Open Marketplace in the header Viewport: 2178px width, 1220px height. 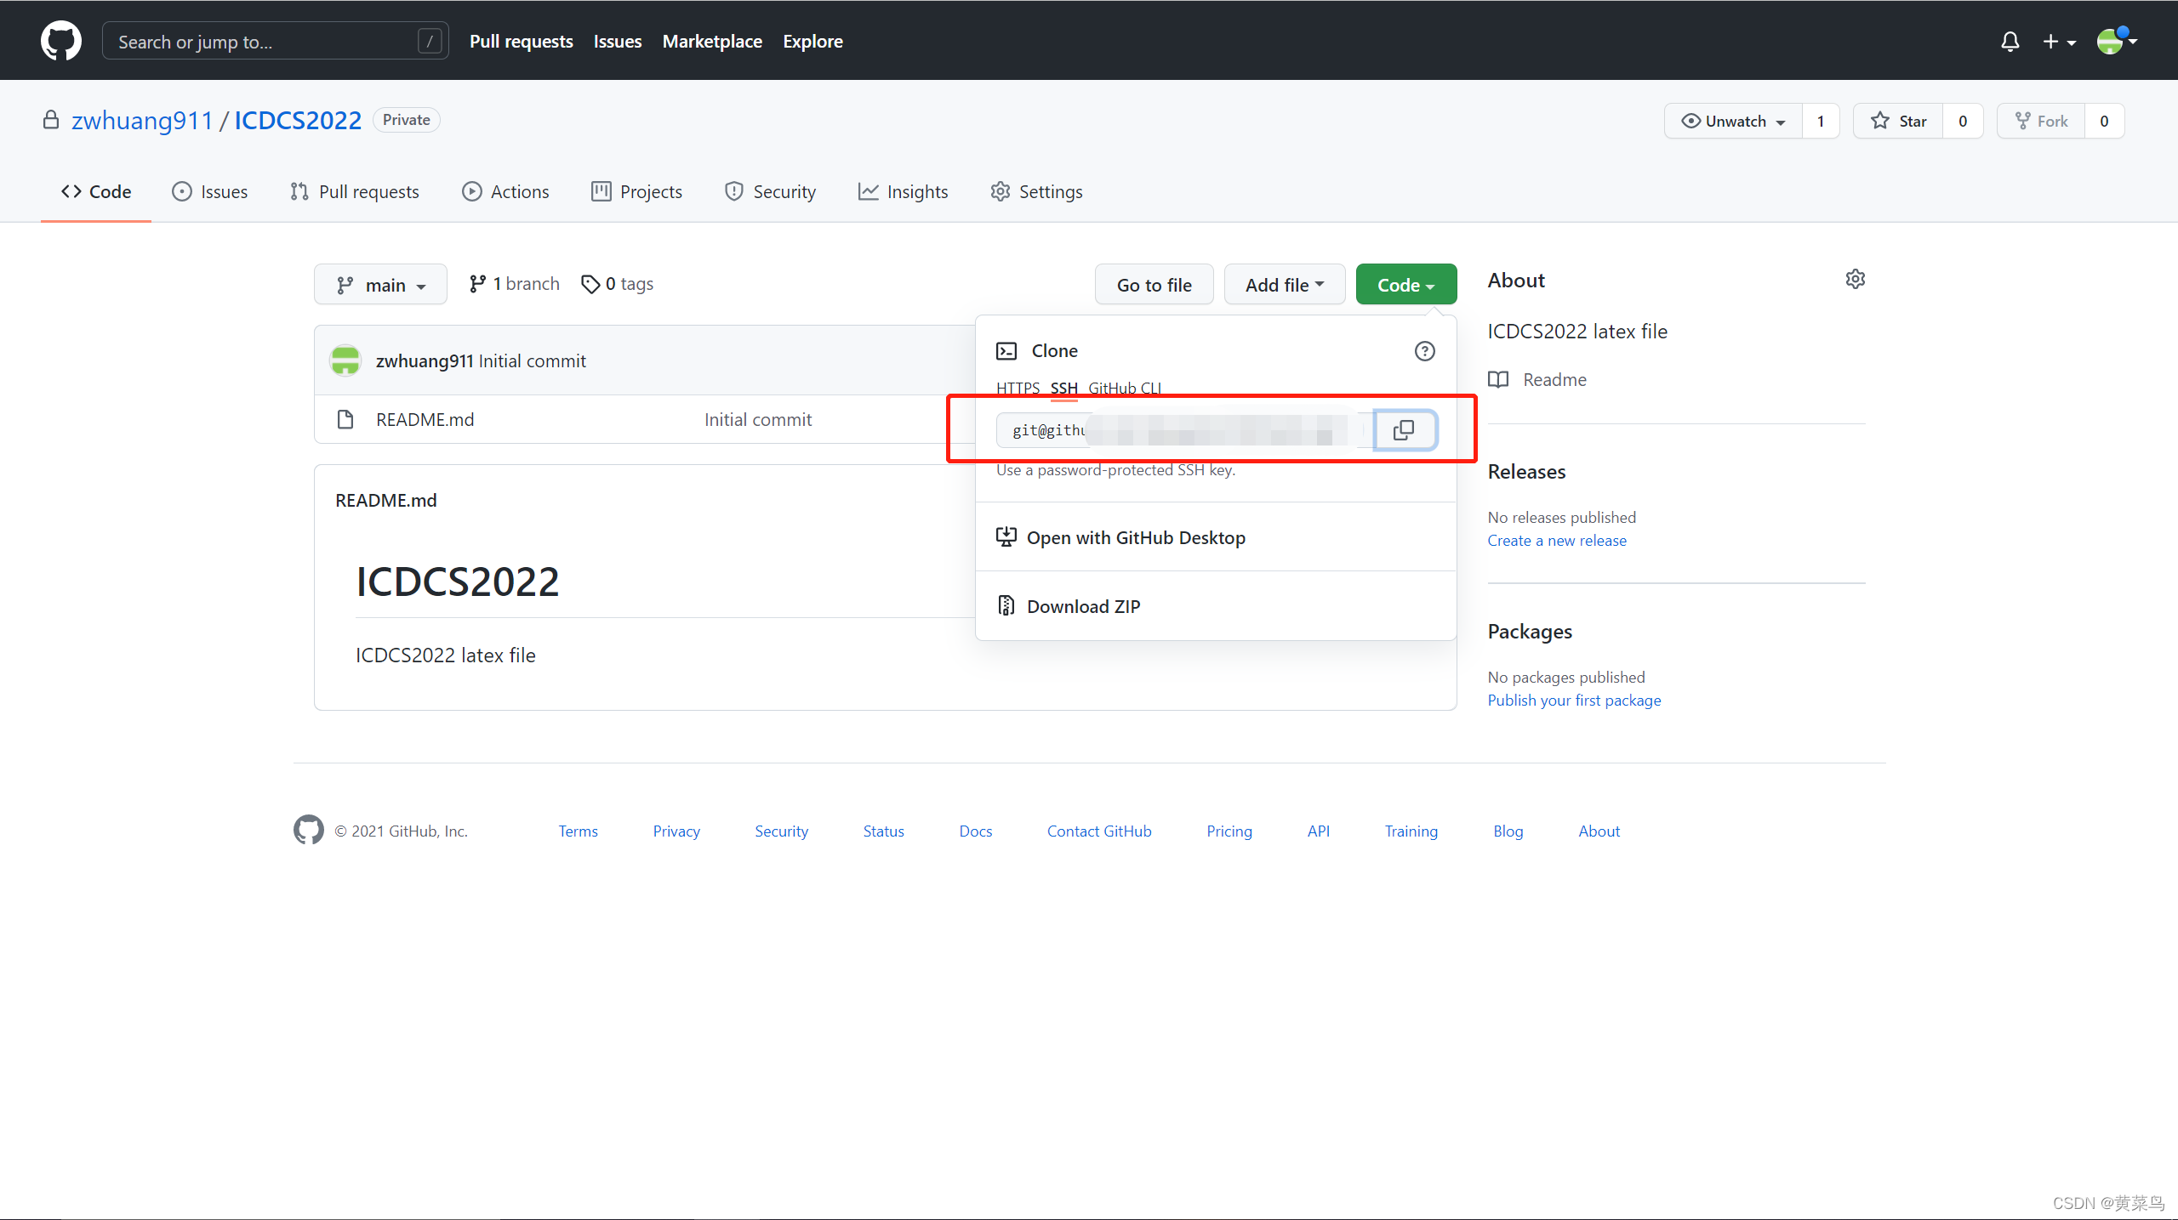click(712, 41)
